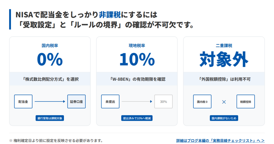
Task: Click the 未提出 box
Action: click(110, 101)
